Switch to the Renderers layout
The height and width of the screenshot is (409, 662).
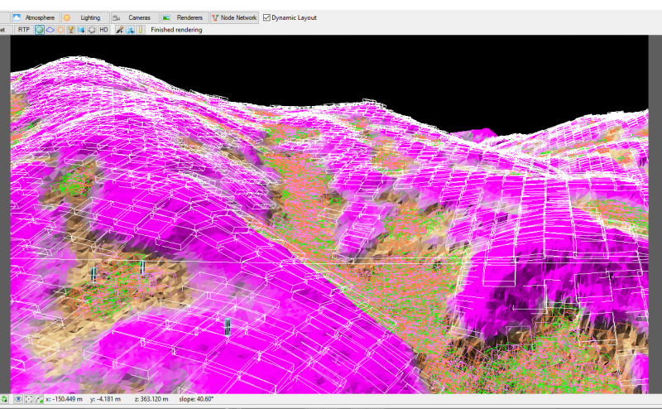coord(185,17)
